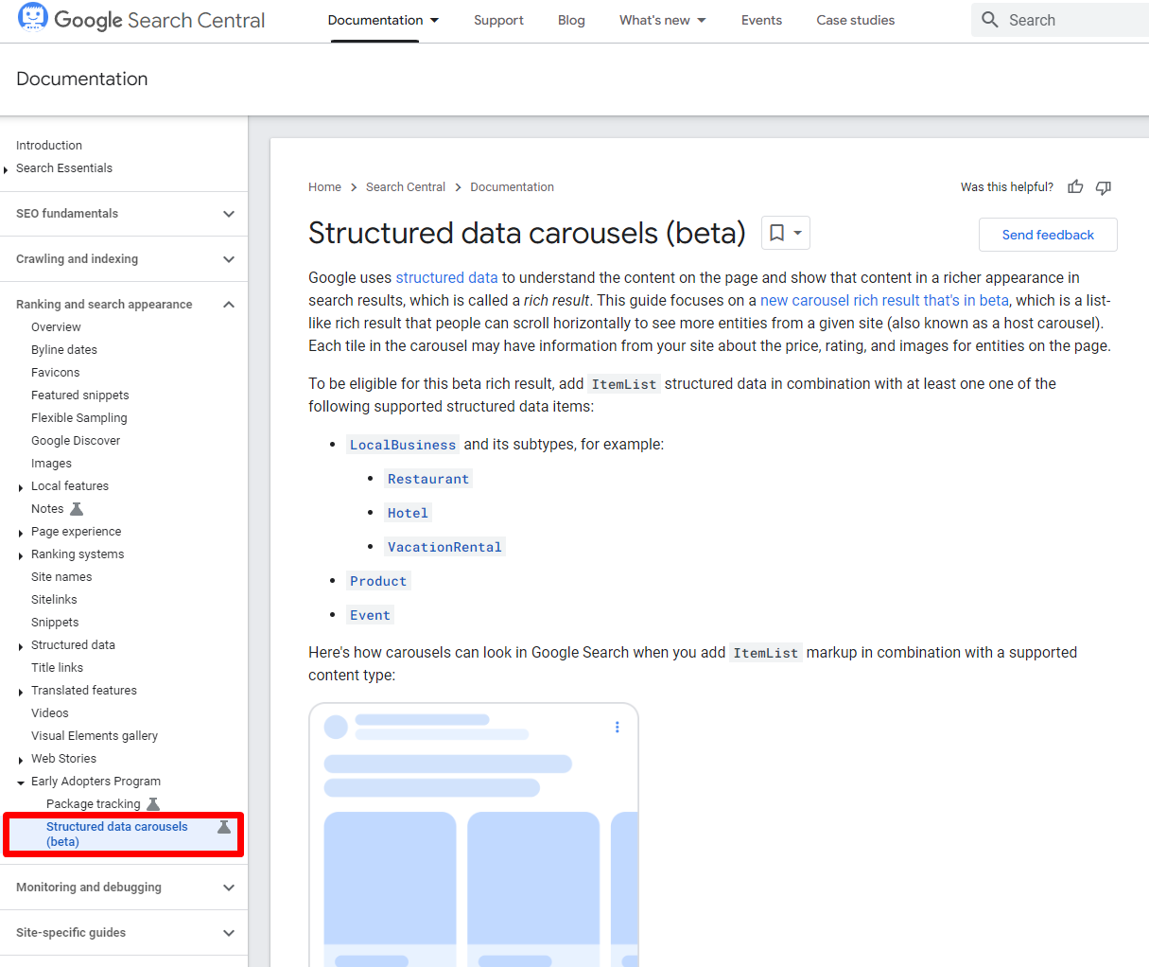Image resolution: width=1149 pixels, height=967 pixels.
Task: Click the thumbs down icon
Action: pos(1104,187)
